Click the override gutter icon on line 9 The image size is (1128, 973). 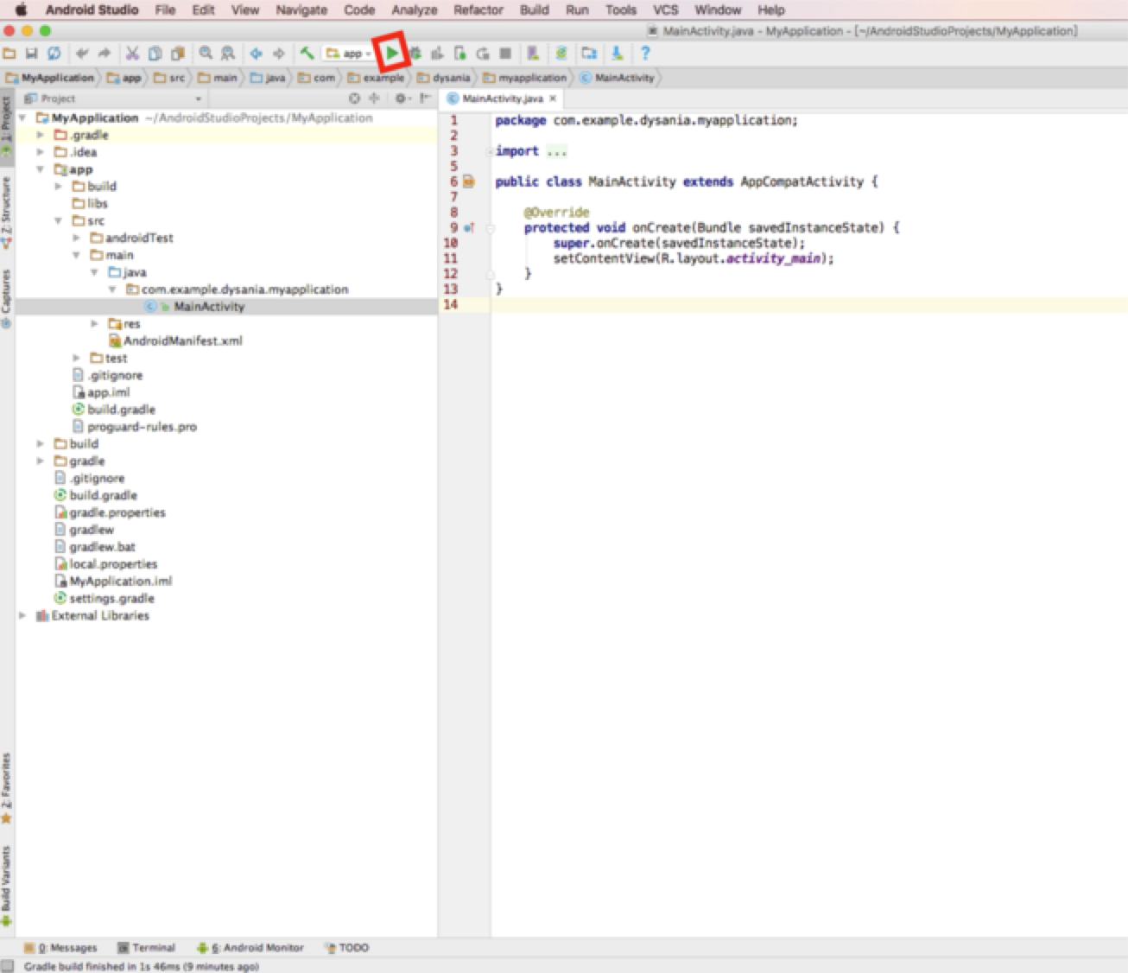click(x=468, y=228)
